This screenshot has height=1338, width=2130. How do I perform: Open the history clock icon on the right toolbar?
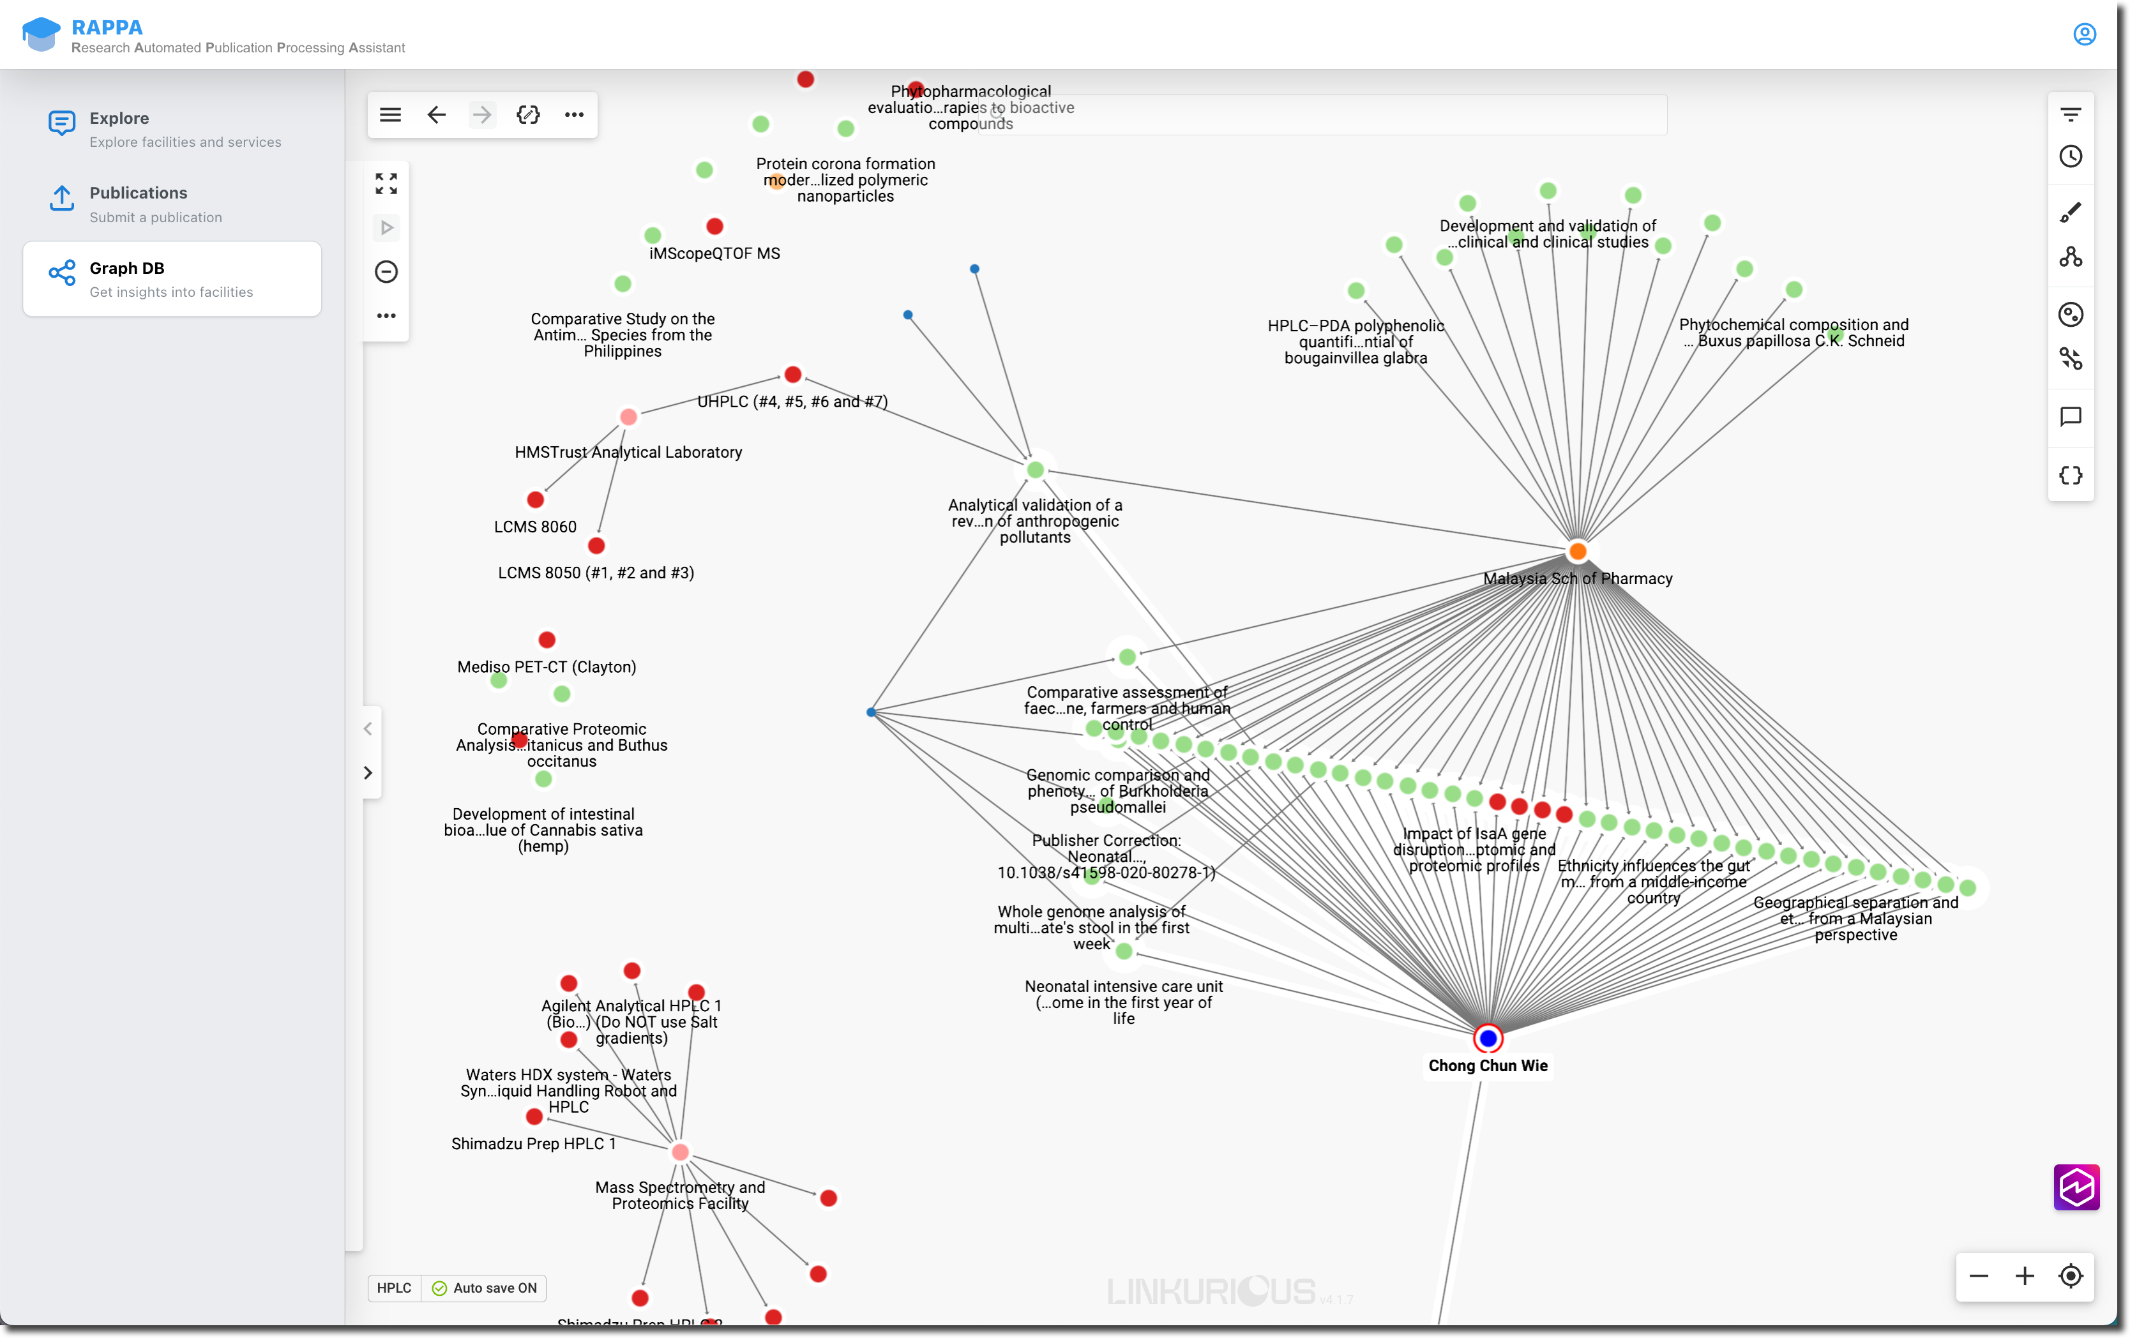(x=2071, y=156)
